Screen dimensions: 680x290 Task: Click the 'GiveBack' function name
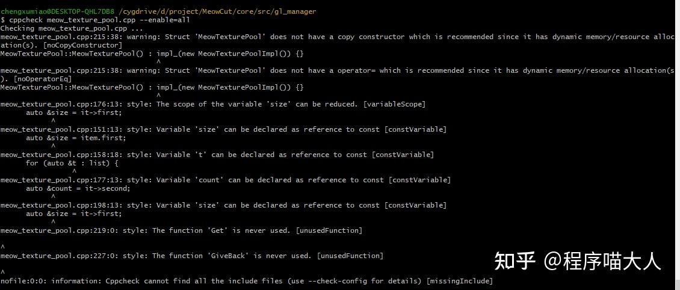click(229, 255)
